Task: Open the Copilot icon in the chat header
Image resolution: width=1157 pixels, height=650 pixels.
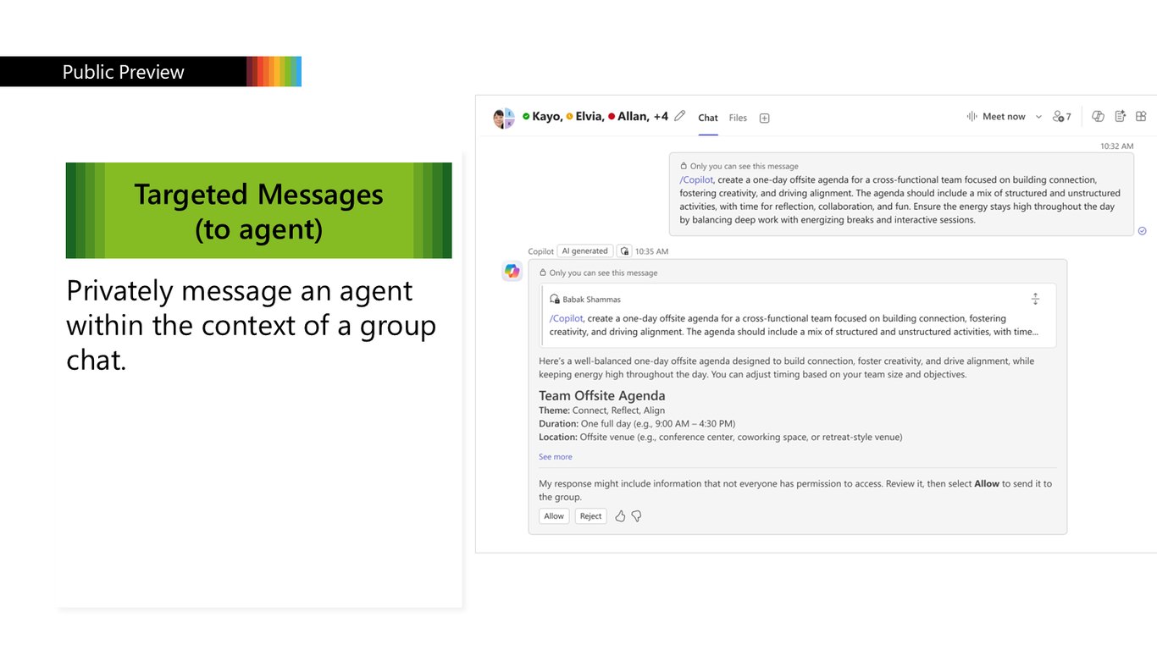Action: coord(1098,116)
